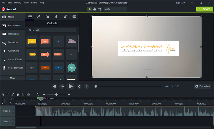
Task: Open the File menu
Action: click(3, 3)
